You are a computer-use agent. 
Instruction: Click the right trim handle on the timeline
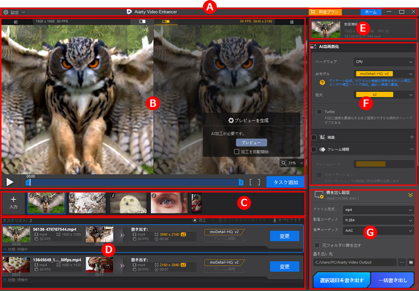click(x=241, y=182)
